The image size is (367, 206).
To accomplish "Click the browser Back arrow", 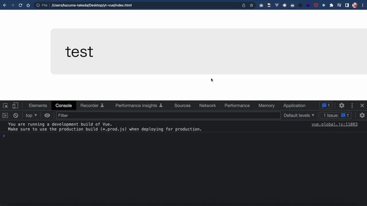I will pyautogui.click(x=5, y=5).
